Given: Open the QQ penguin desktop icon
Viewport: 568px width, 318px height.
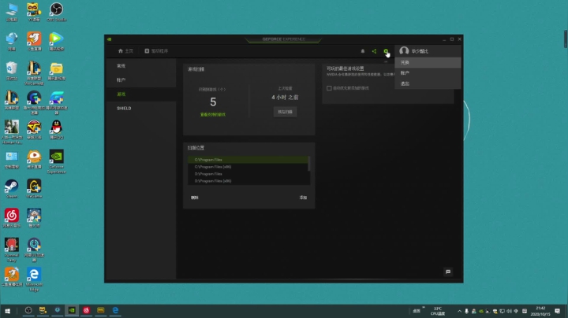Looking at the screenshot, I should (57, 129).
